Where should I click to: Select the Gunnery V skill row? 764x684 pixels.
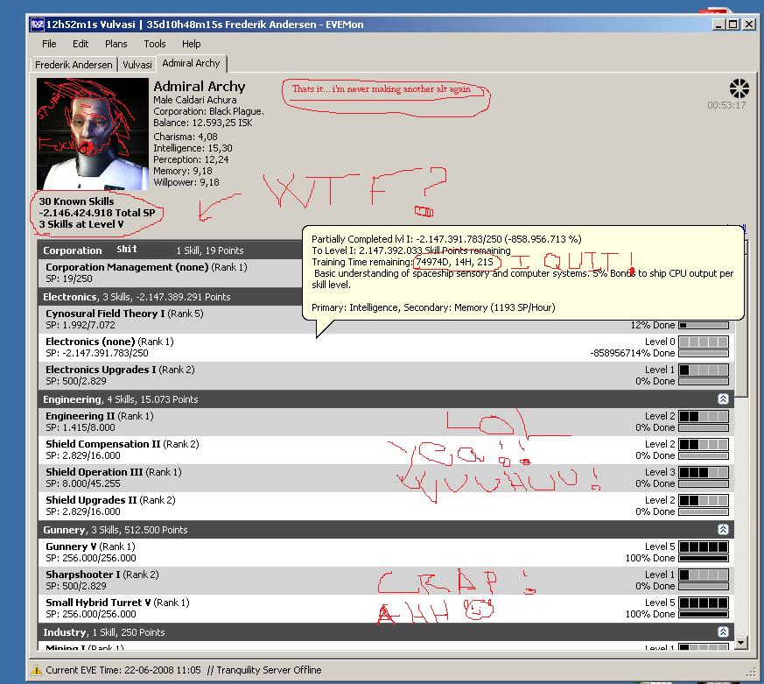click(386, 553)
